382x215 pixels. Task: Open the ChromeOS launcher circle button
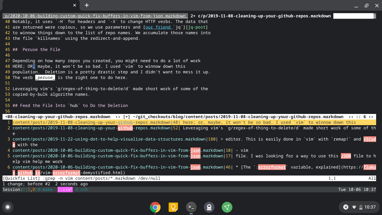click(x=8, y=207)
